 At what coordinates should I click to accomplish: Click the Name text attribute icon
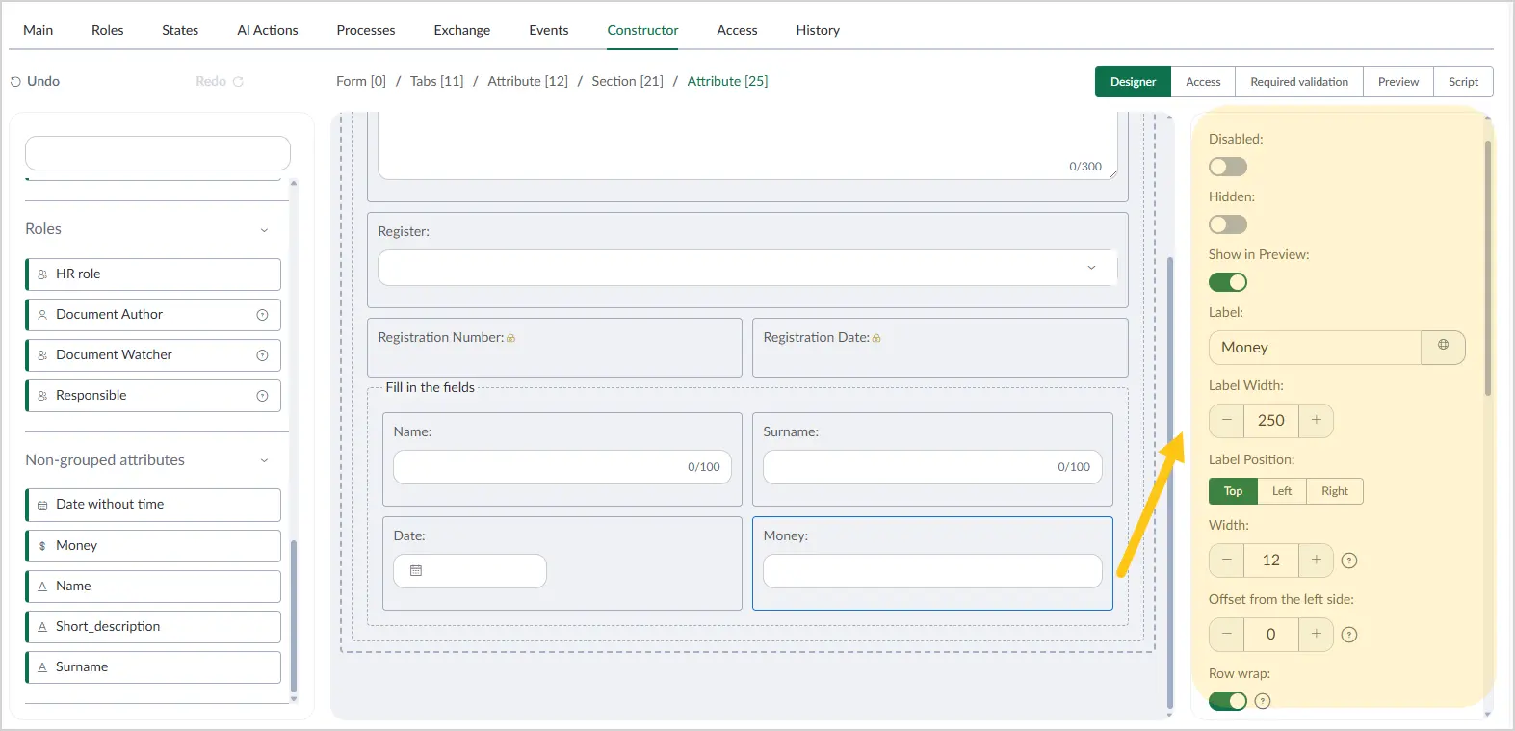[42, 587]
